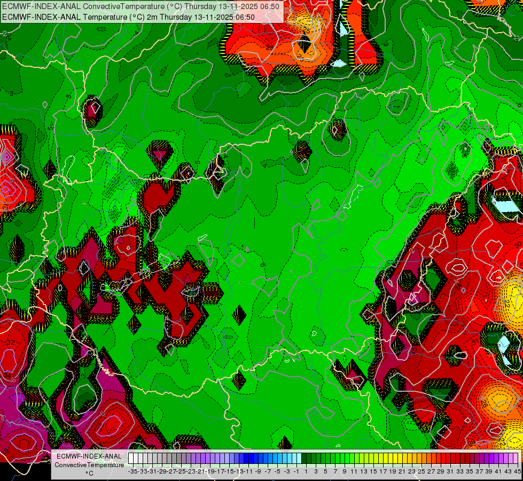Click positive legend tick label 7
Viewport: 523px width, 481px height.
[x=335, y=471]
